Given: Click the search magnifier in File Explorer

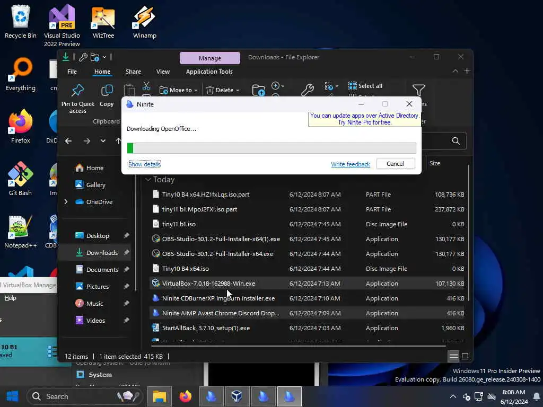Looking at the screenshot, I should point(456,141).
